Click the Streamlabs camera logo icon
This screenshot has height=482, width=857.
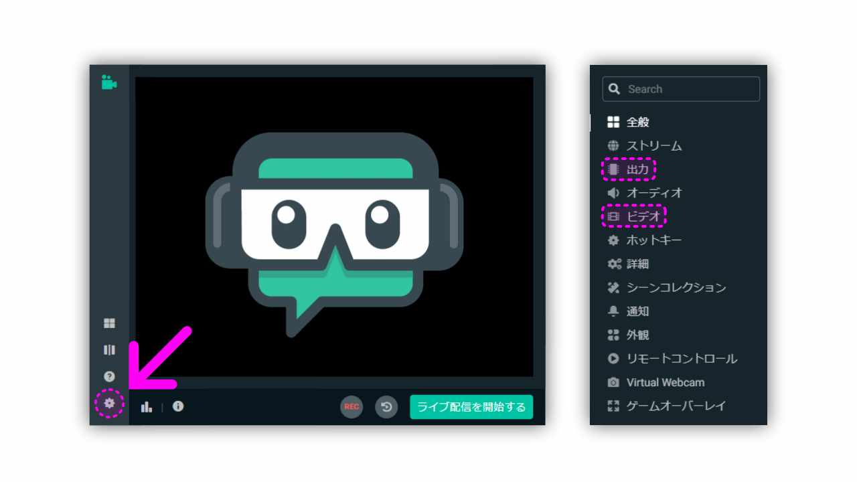(109, 82)
